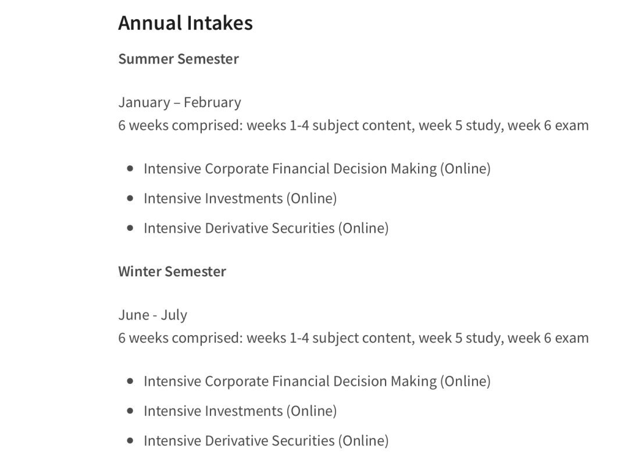Open Intensive Derivative Securities under Winter Semester
The width and height of the screenshot is (628, 466).
[x=266, y=440]
